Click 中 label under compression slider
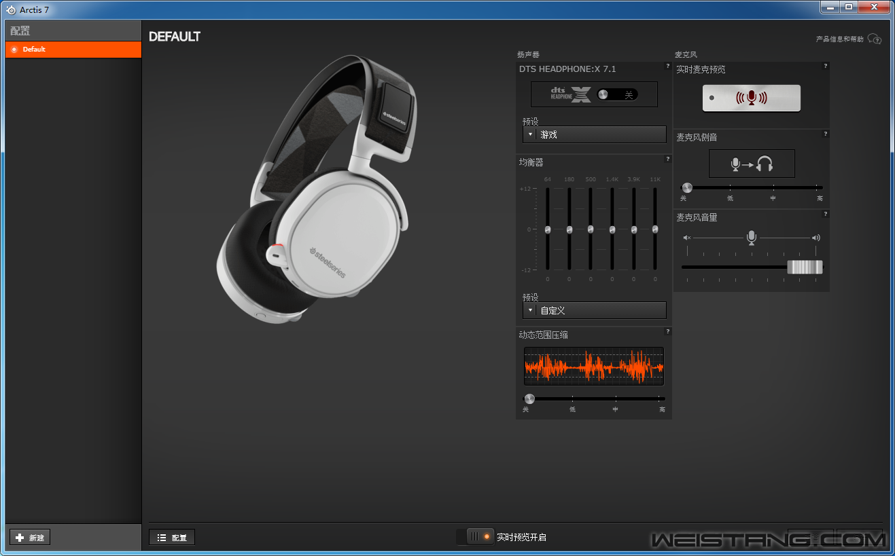The width and height of the screenshot is (895, 556). (616, 409)
